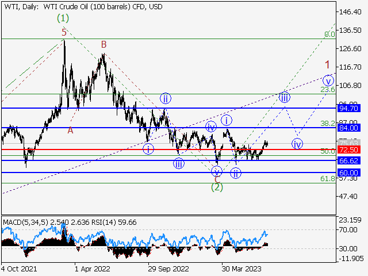Select the red wave 5 label at the peak
This screenshot has height=276, width=368.
pos(64,32)
